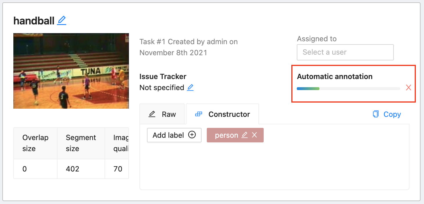
Task: Delete the person label using its X icon
Action: click(254, 135)
